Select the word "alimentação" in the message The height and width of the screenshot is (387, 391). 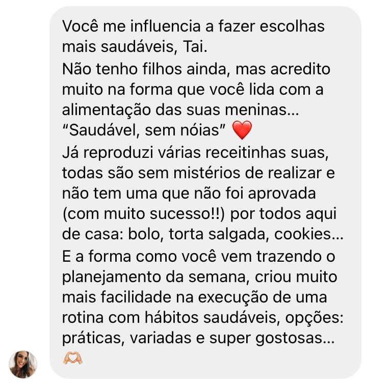pyautogui.click(x=107, y=110)
